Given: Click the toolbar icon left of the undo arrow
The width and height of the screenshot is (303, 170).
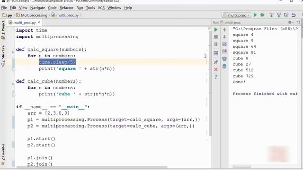Looking at the screenshot, I should click(286, 15).
